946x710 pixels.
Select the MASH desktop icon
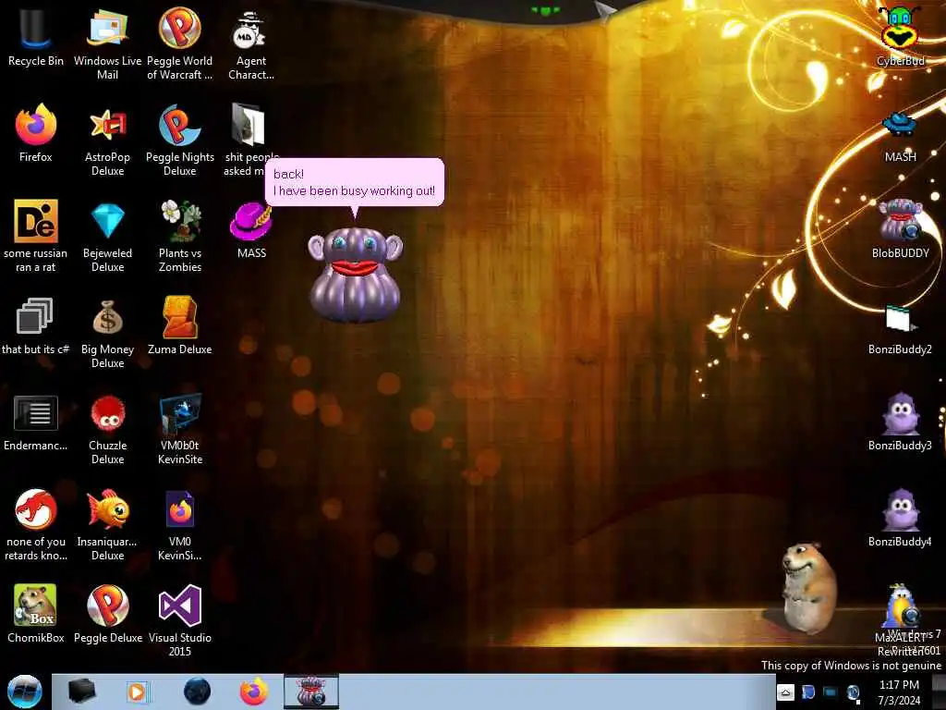[900, 137]
